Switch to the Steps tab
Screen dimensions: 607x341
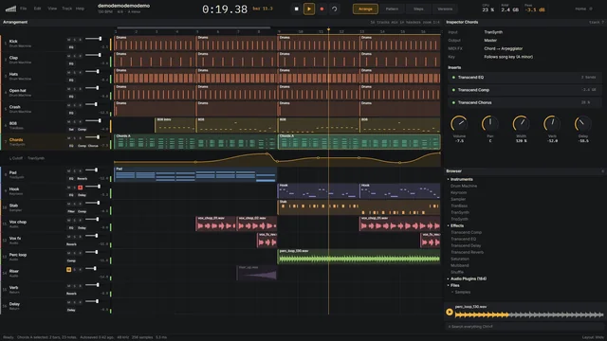click(418, 9)
